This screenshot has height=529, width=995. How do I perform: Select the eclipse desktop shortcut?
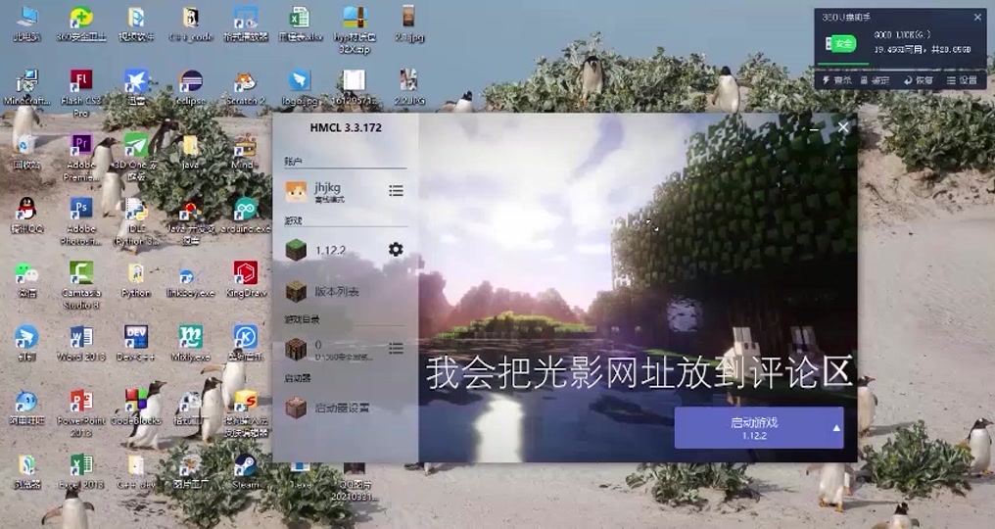tap(190, 87)
